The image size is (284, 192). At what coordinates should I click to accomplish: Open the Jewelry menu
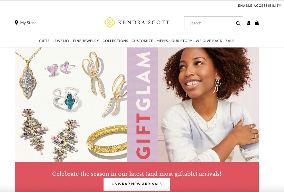61,41
